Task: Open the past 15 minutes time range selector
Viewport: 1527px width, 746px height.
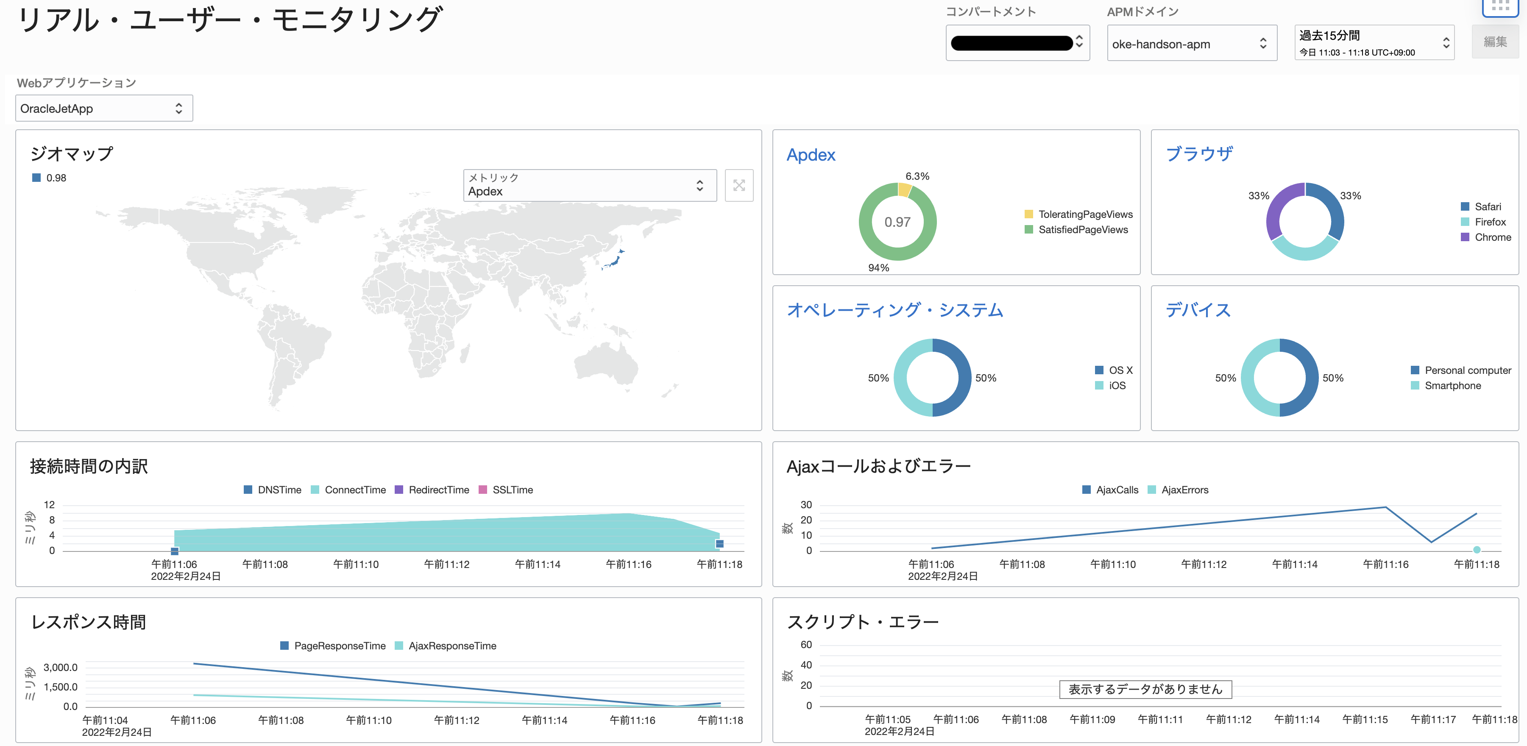Action: 1374,43
